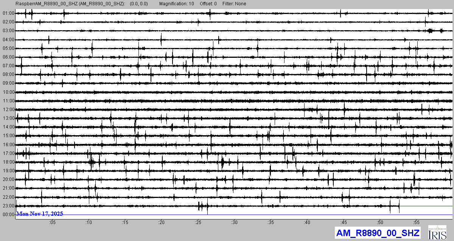Select the 10:00 hour row label
This screenshot has height=241, width=454.
pos(8,92)
